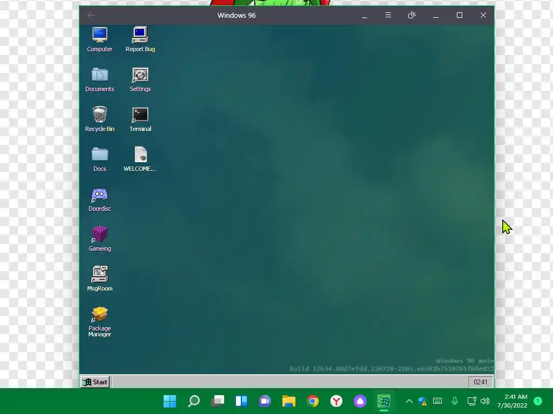This screenshot has height=414, width=553.
Task: Select the WELCOME text file icon
Action: 140,159
